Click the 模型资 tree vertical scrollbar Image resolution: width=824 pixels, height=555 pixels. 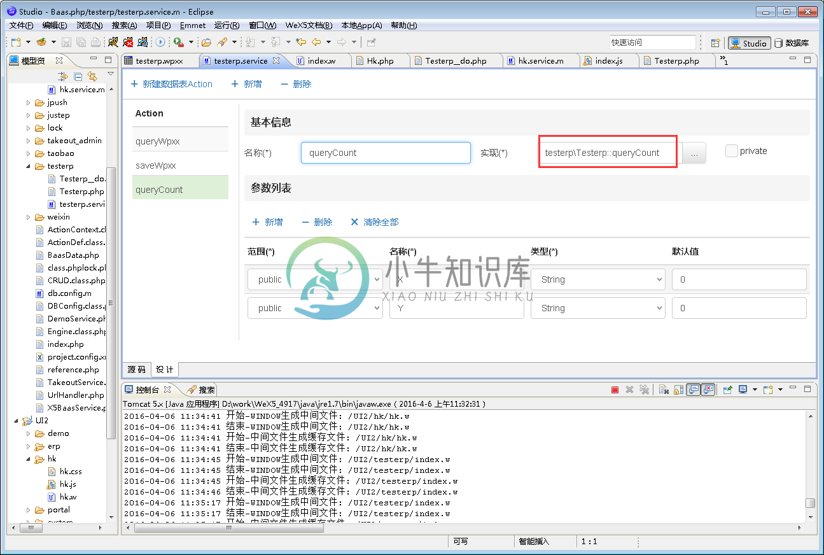[x=111, y=302]
